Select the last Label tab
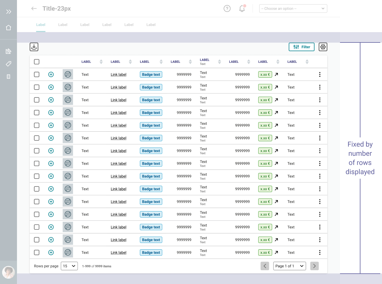The image size is (382, 284). pyautogui.click(x=151, y=25)
